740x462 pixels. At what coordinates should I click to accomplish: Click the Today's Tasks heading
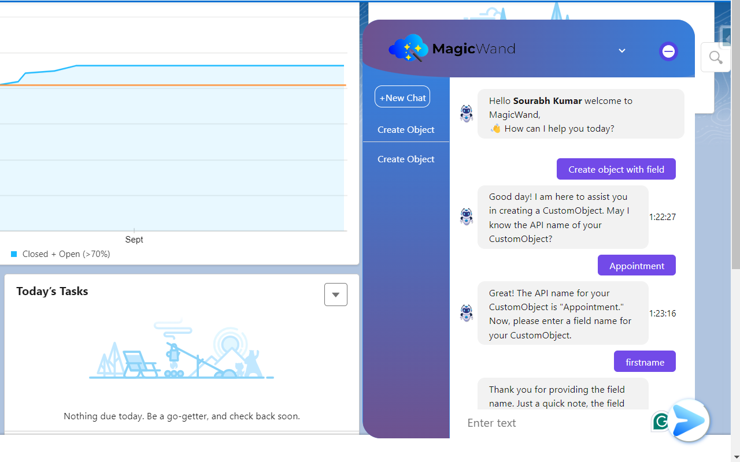(52, 291)
